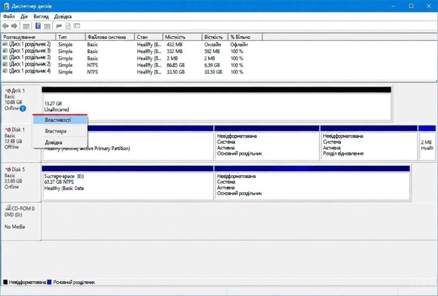Click the Disk Management title bar icon
Viewport: 438px width, 296px height.
pyautogui.click(x=6, y=6)
